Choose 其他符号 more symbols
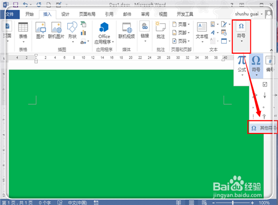Image resolution: width=278 pixels, height=205 pixels. coord(263,128)
